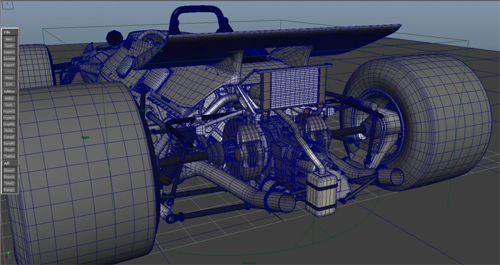Click the ShowA button
Screen dimensions: 500x265
9,176
